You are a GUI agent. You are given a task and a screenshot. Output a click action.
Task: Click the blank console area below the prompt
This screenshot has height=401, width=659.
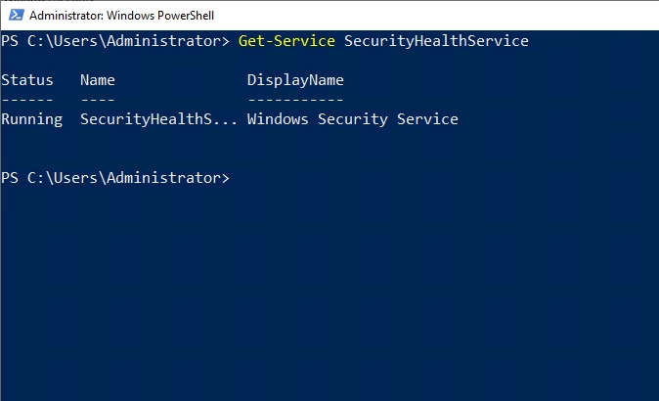pos(329,293)
